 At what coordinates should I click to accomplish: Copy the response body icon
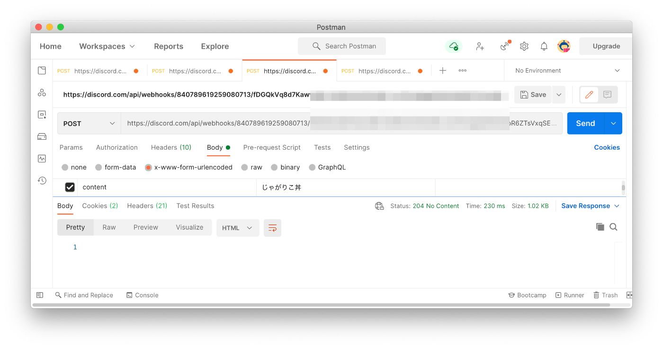click(x=600, y=227)
